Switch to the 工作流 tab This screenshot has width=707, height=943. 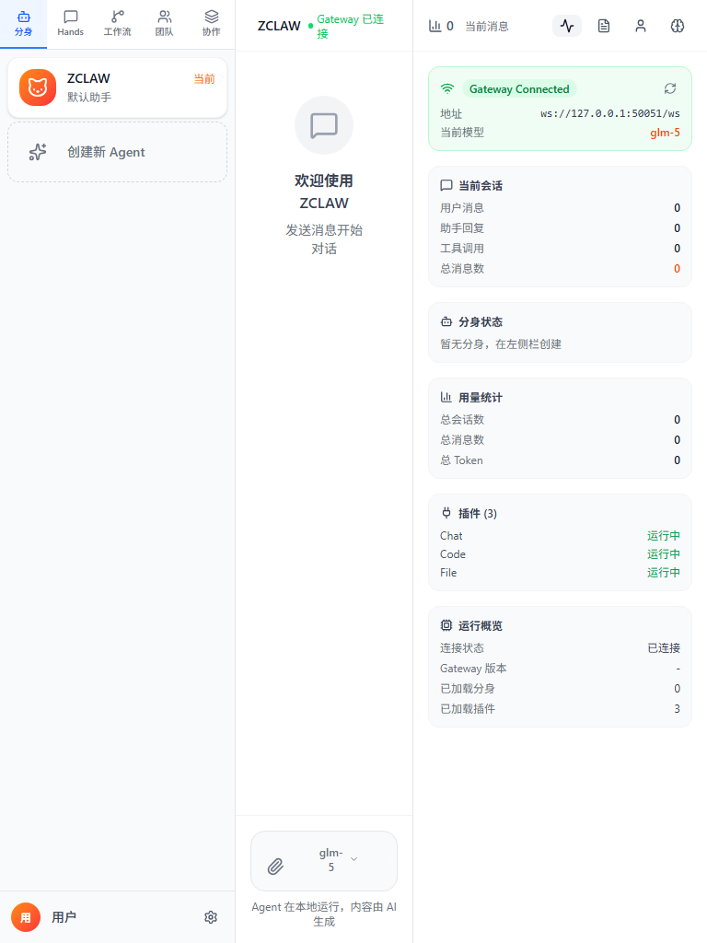[117, 24]
